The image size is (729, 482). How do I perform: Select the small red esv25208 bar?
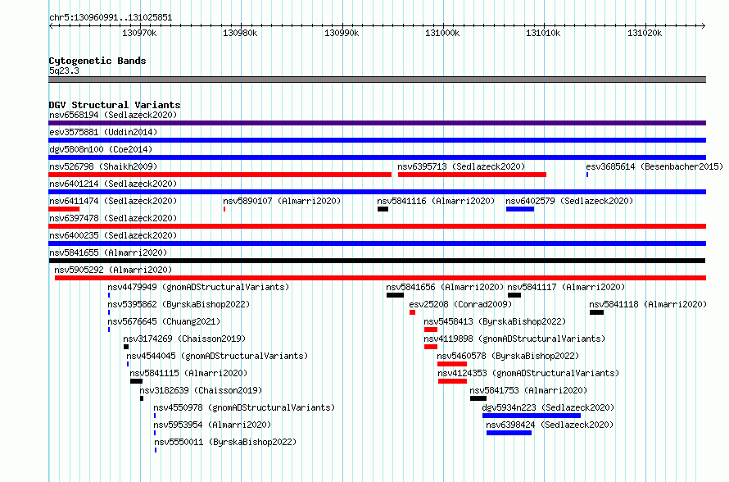tap(412, 312)
